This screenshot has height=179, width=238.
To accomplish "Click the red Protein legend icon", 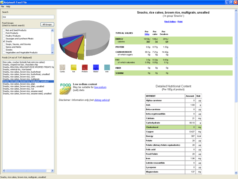I will pyautogui.click(x=85, y=67).
